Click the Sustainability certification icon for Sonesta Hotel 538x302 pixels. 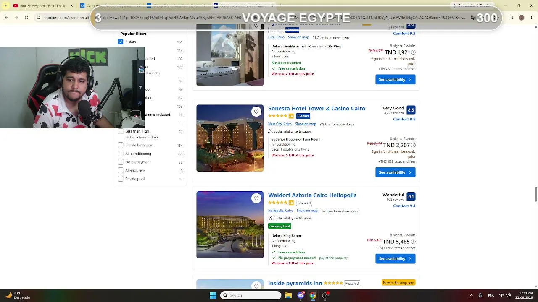click(270, 131)
